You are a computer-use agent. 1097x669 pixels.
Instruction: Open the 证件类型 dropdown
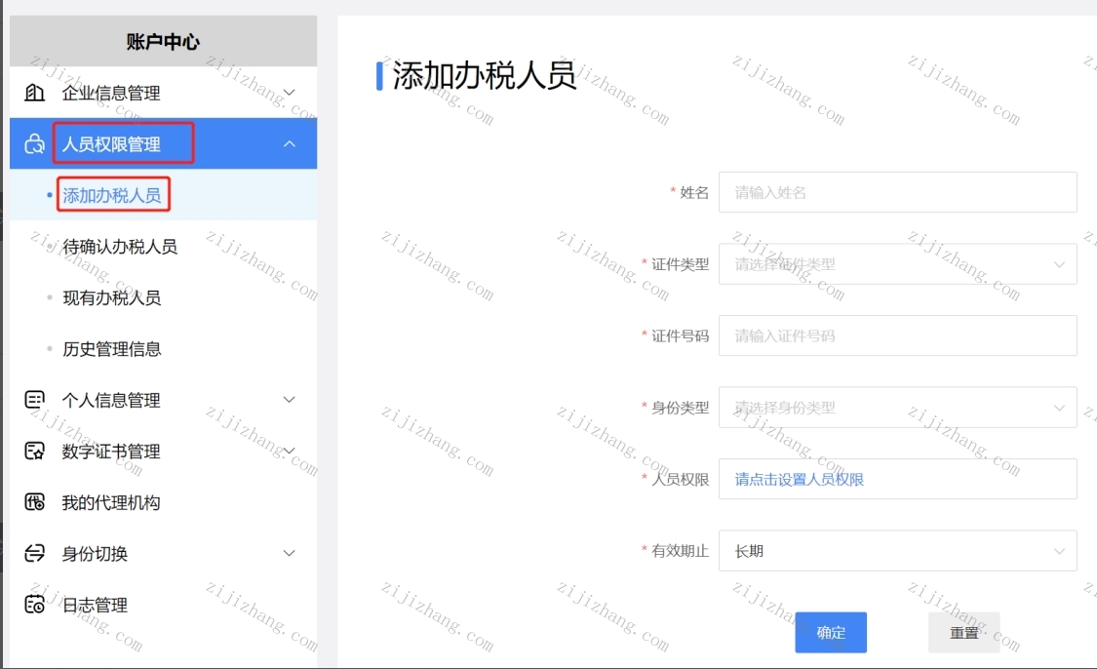[898, 264]
